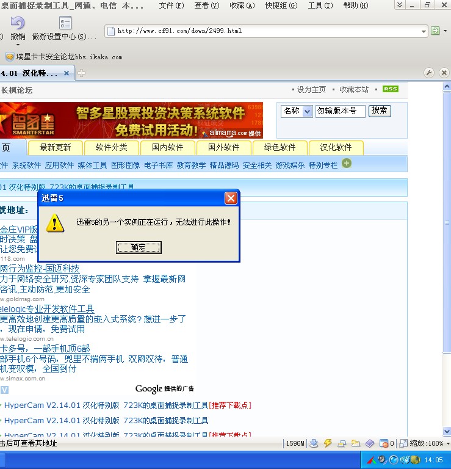The height and width of the screenshot is (469, 451).
Task: Open the address bar history dropdown
Action: coord(424,31)
